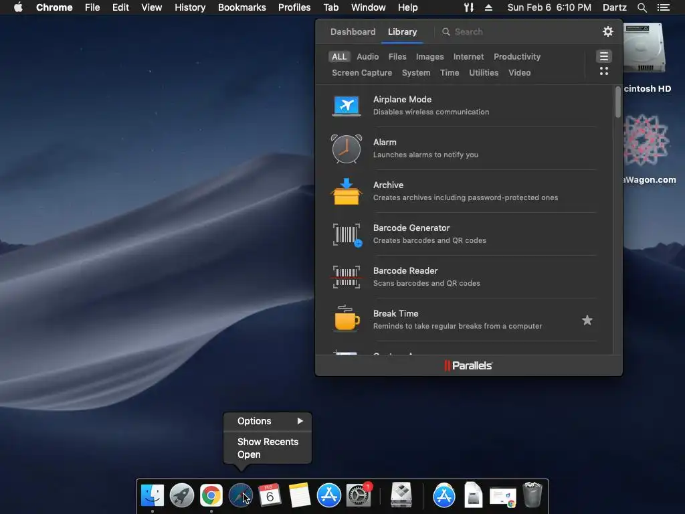Open Boot Camp Assistant in the Dock
The image size is (685, 514).
[401, 495]
